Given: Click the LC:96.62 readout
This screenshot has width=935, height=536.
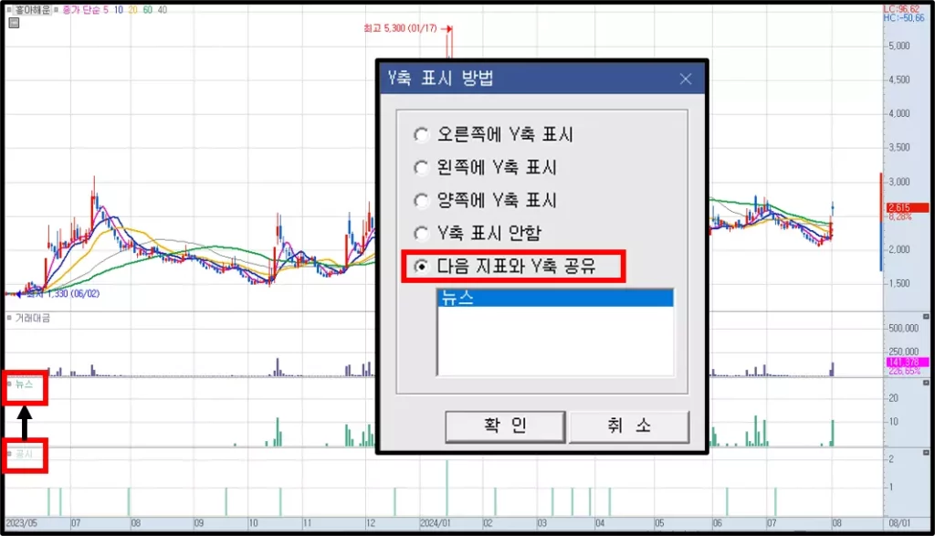Looking at the screenshot, I should (901, 9).
